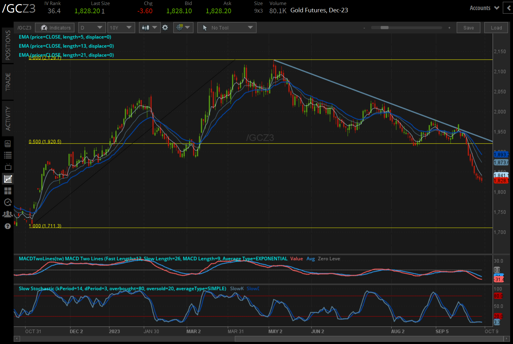Open the Indicators panel
513x344 pixels.
pos(55,28)
